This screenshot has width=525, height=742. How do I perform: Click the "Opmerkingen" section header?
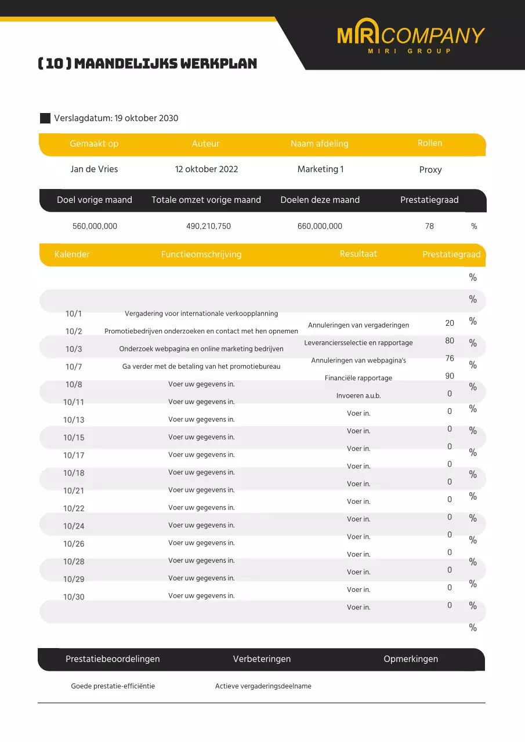[x=411, y=659]
